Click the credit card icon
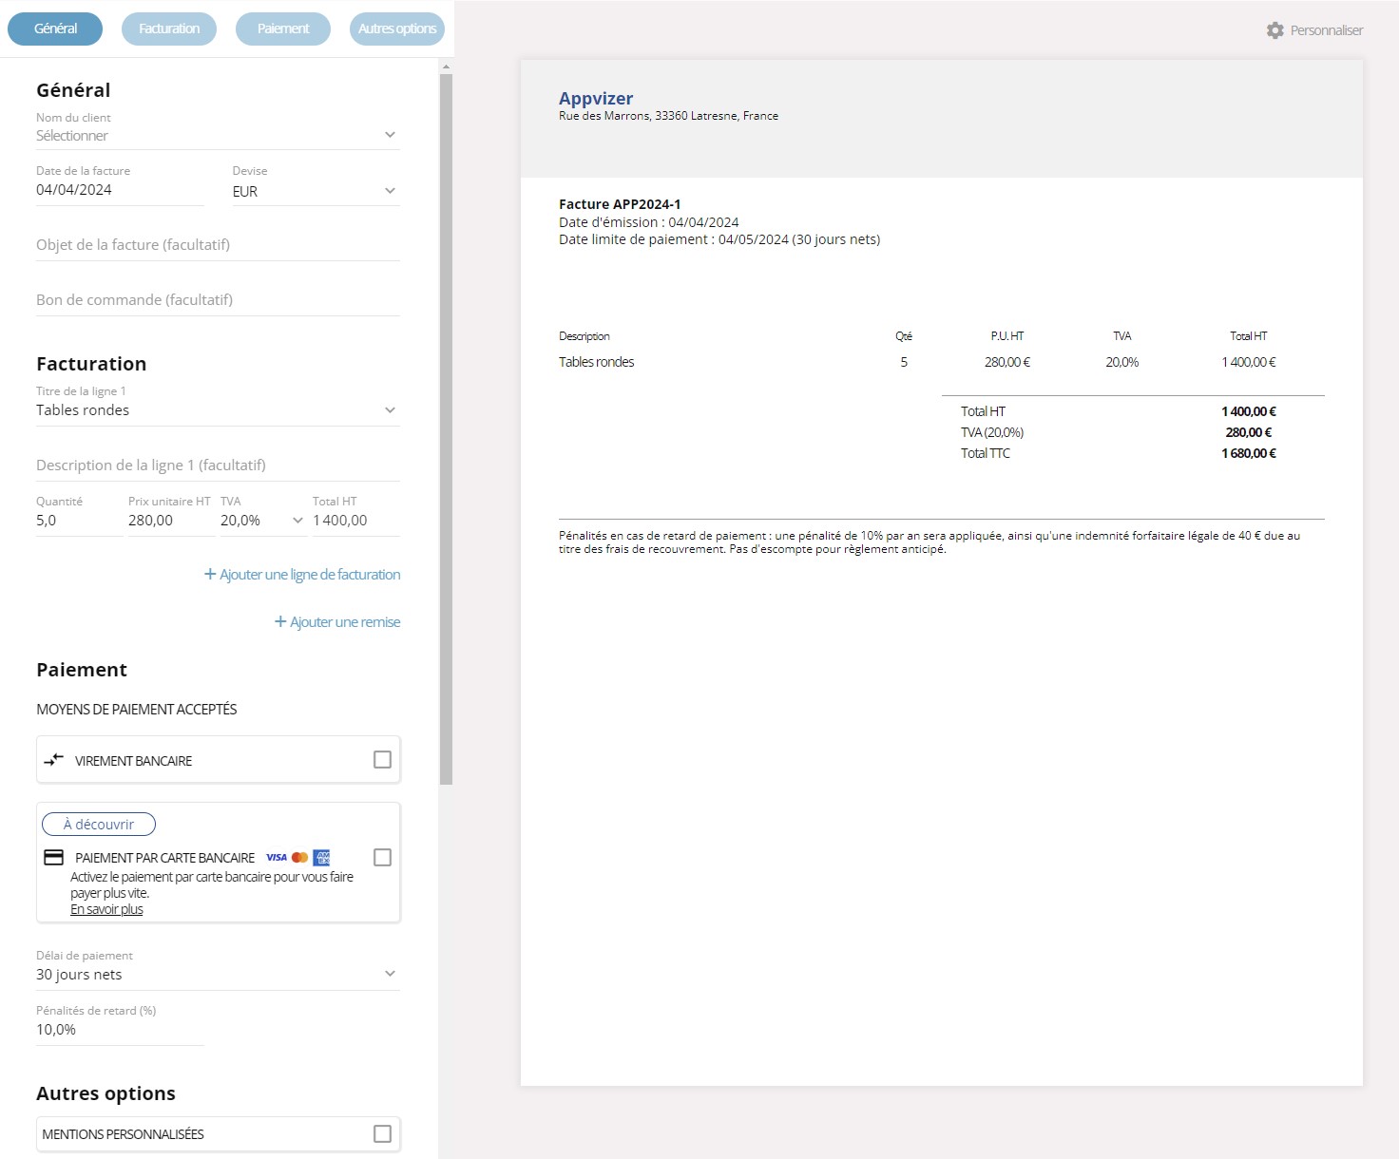The height and width of the screenshot is (1159, 1399). point(54,857)
